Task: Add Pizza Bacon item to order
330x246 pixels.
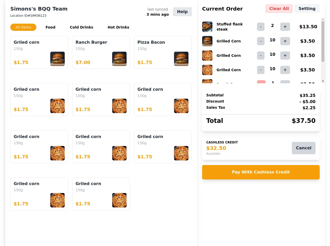Action: click(163, 52)
